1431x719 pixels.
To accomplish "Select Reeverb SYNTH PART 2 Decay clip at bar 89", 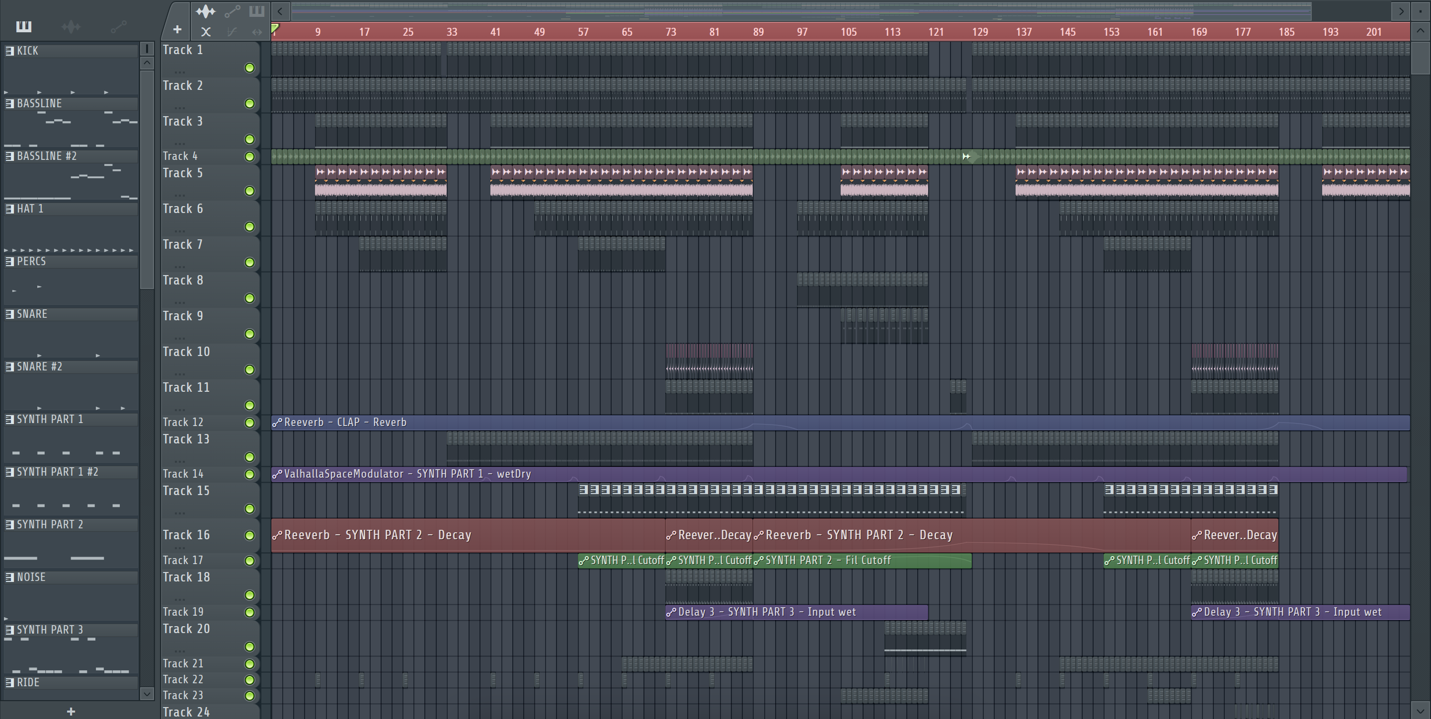I will pyautogui.click(x=971, y=535).
